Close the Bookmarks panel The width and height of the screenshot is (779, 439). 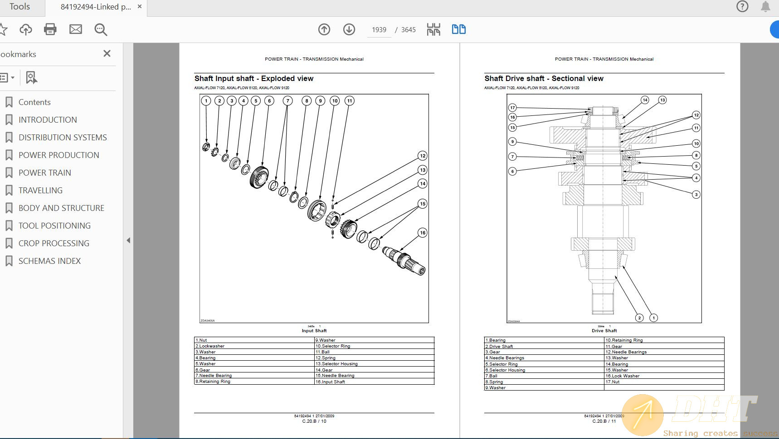[x=107, y=53]
